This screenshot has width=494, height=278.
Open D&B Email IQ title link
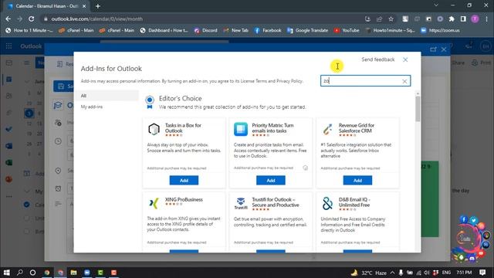click(354, 202)
